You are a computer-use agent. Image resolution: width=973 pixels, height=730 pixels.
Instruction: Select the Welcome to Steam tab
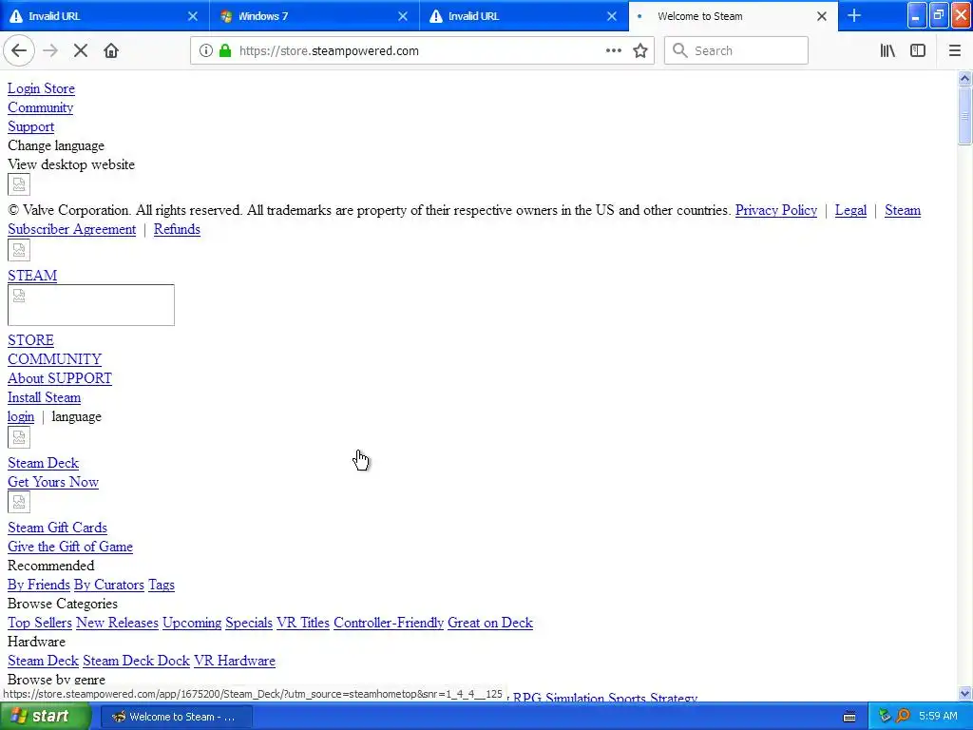(x=733, y=16)
